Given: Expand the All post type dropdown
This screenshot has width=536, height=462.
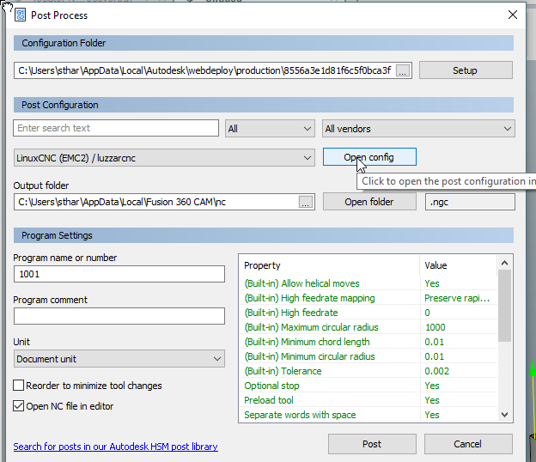Looking at the screenshot, I should pos(270,129).
